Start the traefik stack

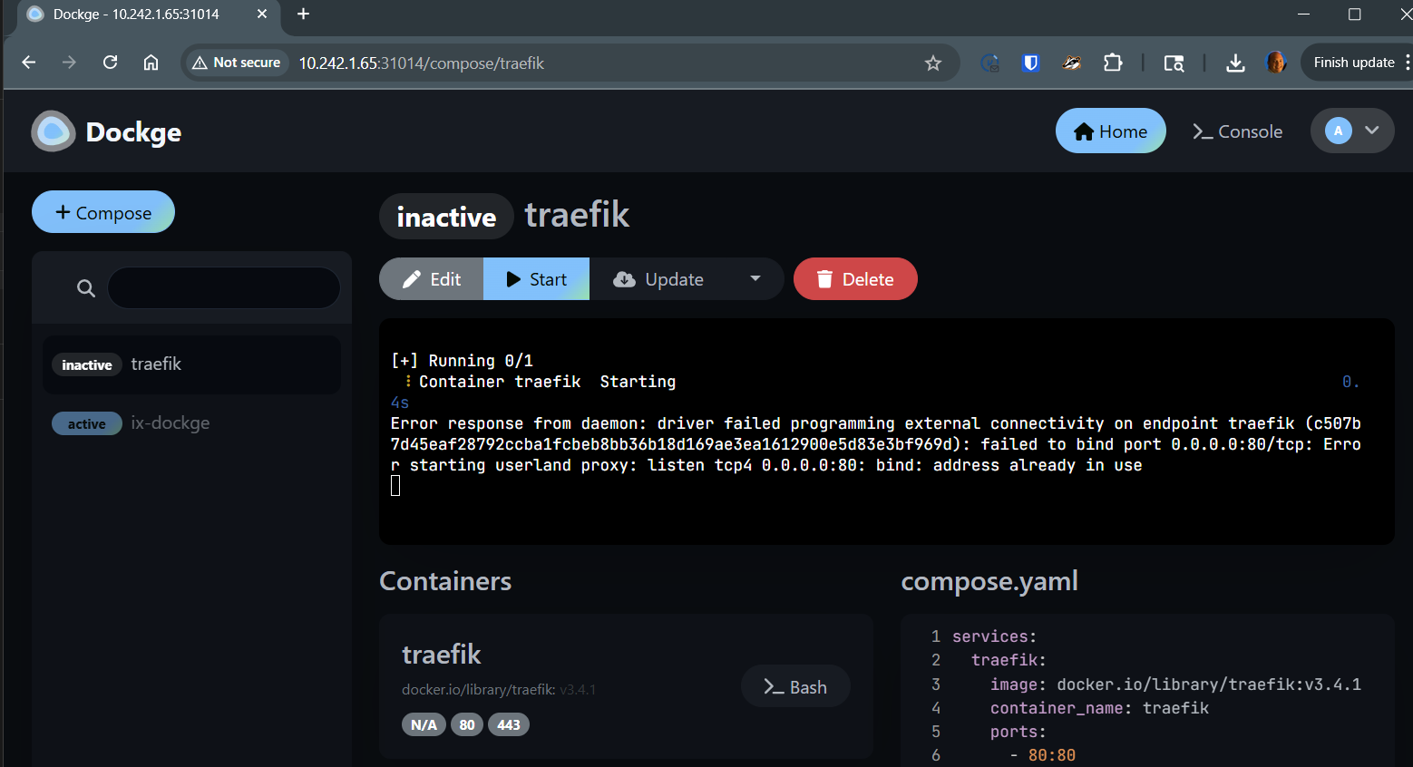pos(537,279)
